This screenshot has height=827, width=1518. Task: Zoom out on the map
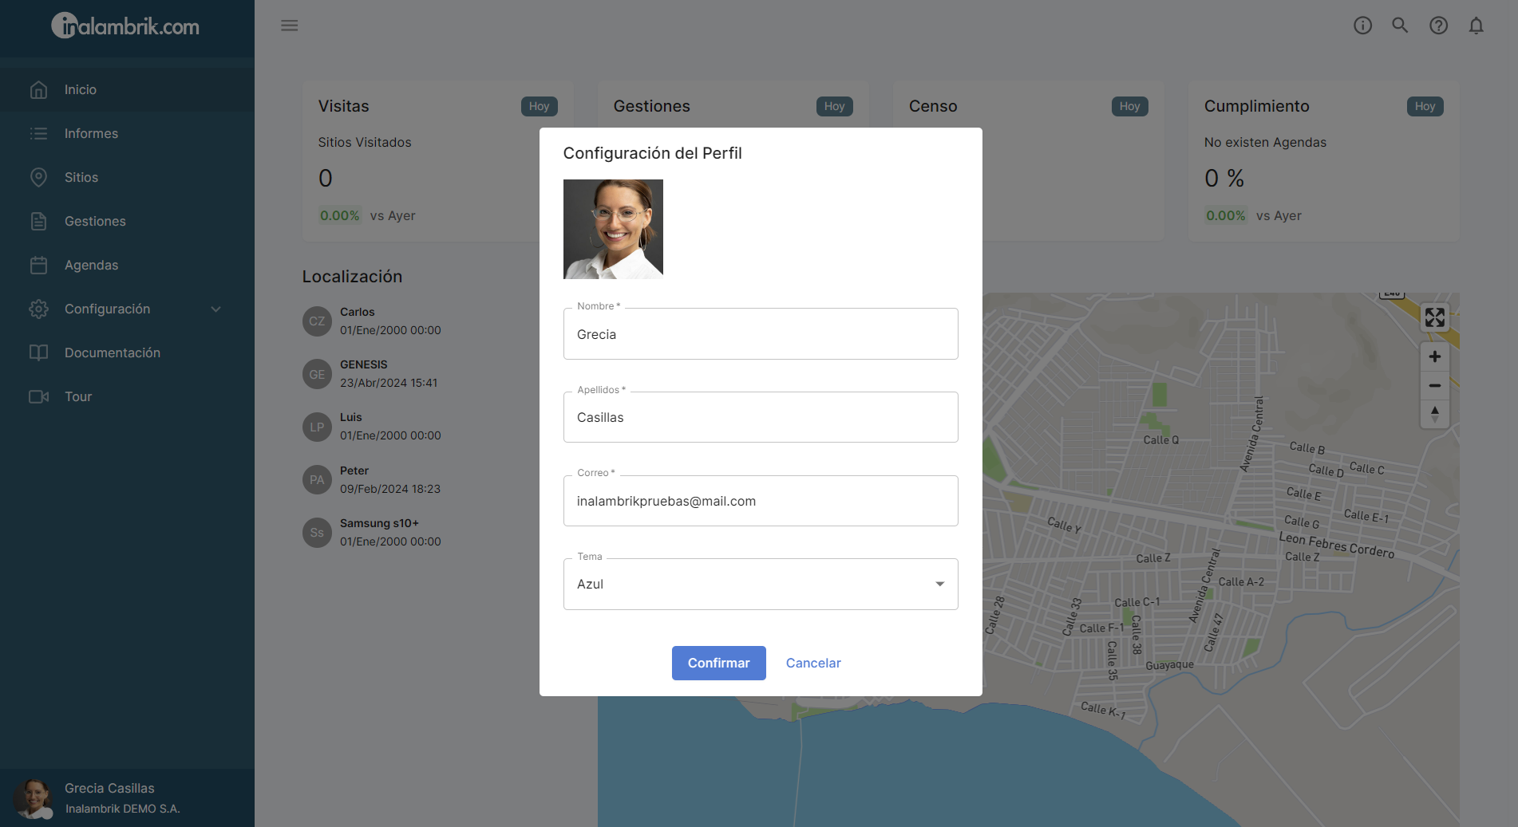click(x=1434, y=385)
